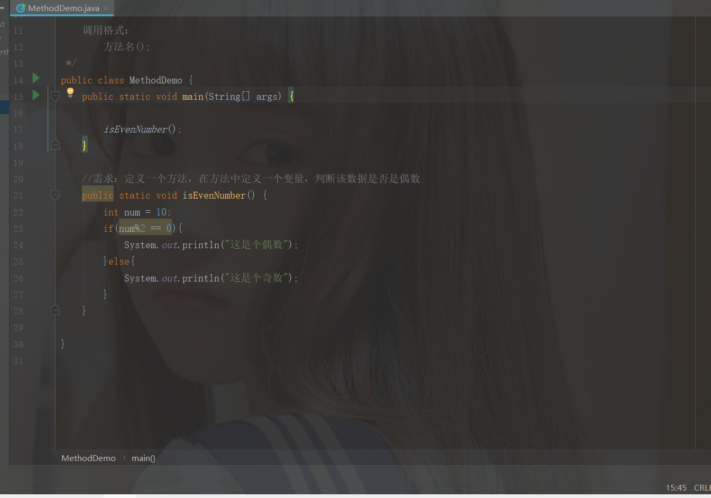The height and width of the screenshot is (498, 711).
Task: Click the highlighted opening brace on line 15
Action: (x=291, y=96)
